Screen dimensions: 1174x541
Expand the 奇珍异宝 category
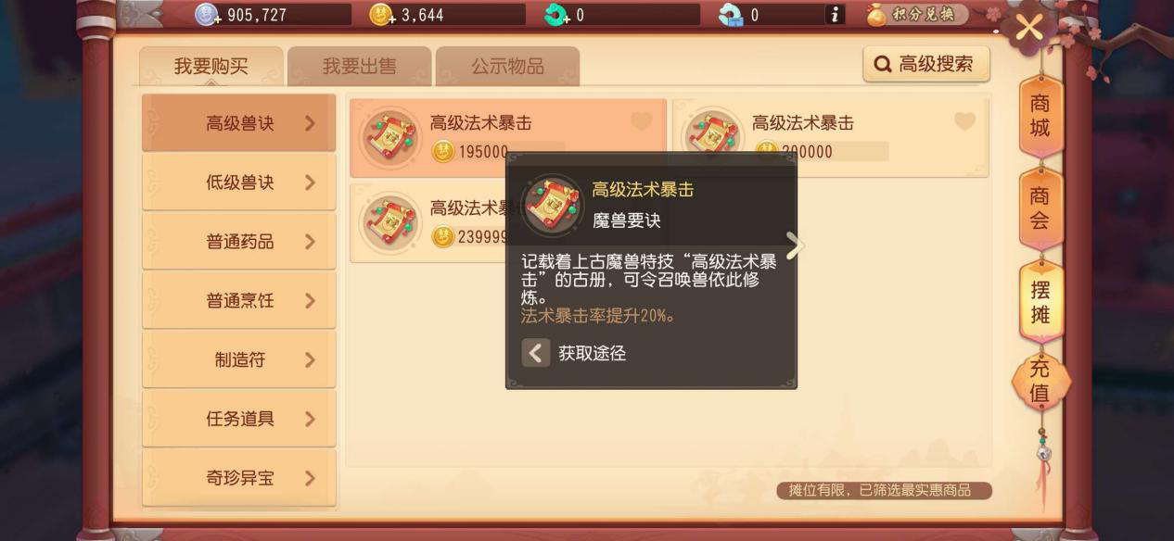pyautogui.click(x=239, y=478)
